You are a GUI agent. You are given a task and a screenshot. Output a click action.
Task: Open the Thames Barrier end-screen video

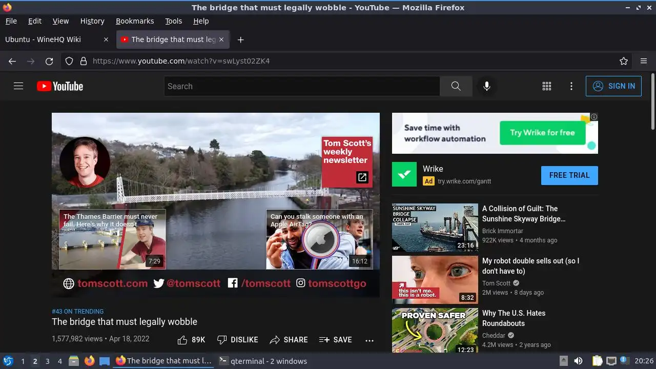pyautogui.click(x=112, y=239)
